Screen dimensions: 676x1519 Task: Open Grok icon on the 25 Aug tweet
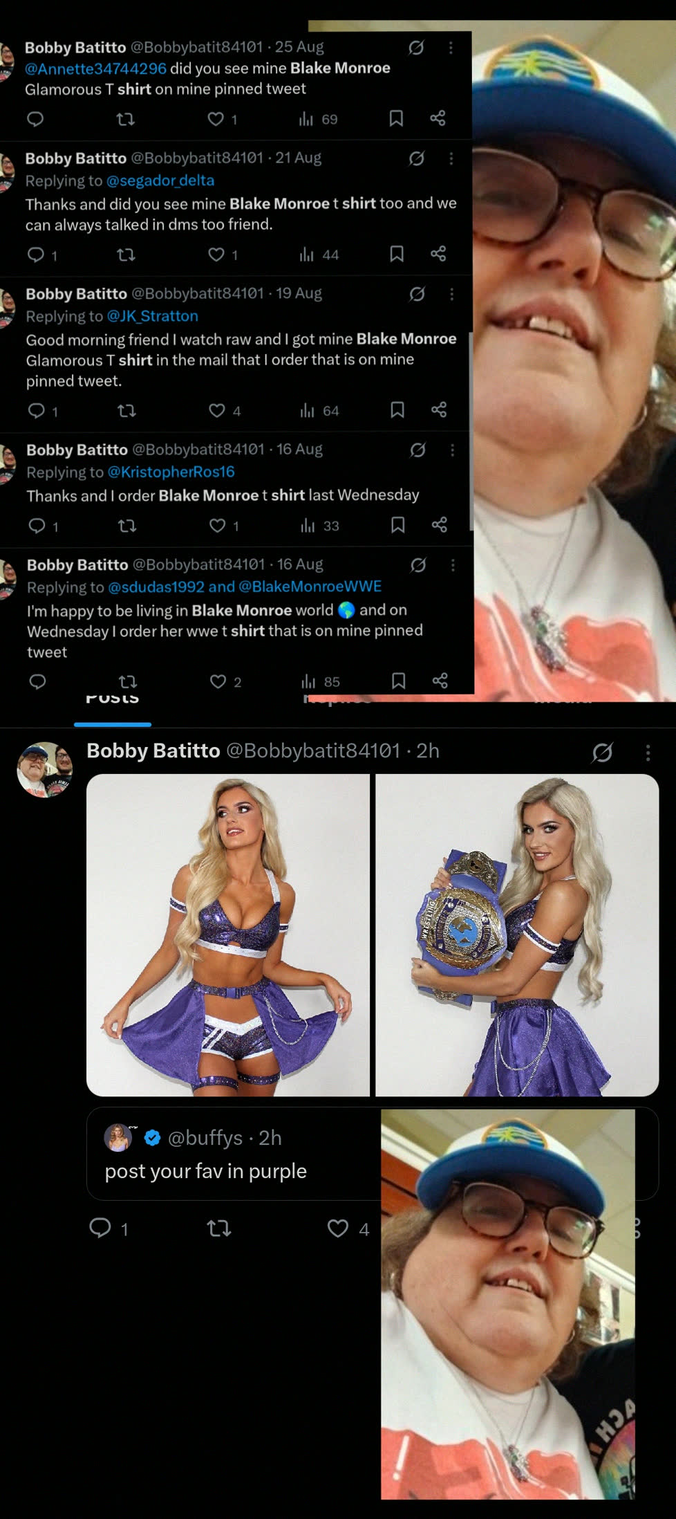(416, 48)
